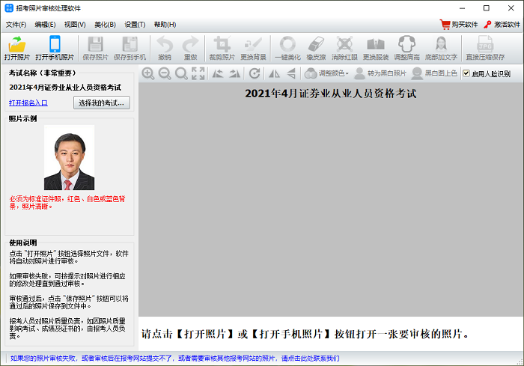Click the sample ID photo thumbnail
The height and width of the screenshot is (366, 524).
tap(69, 157)
